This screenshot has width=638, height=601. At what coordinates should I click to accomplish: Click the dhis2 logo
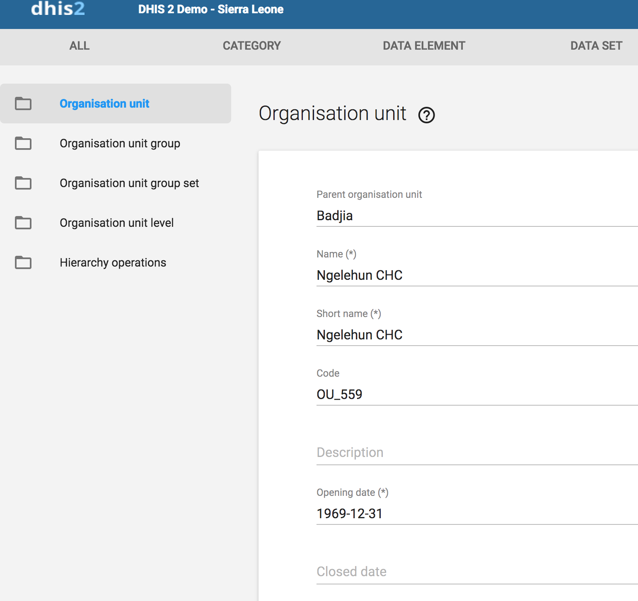pos(58,9)
